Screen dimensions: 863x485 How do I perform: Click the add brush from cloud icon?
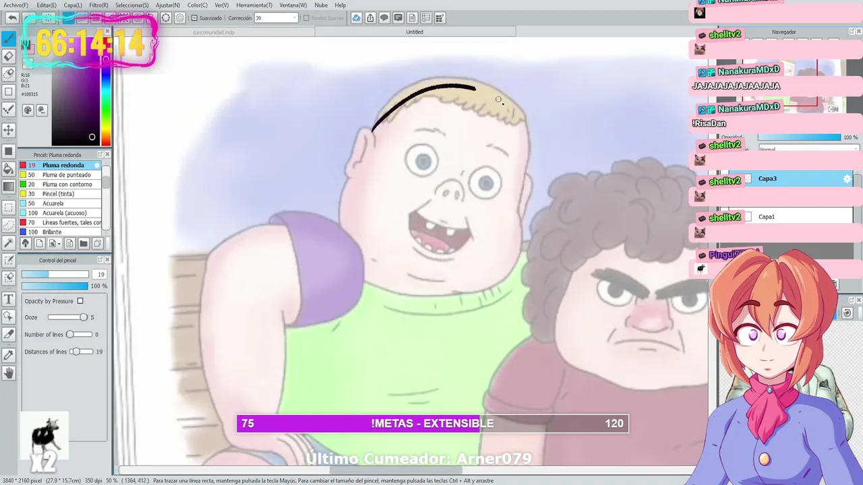(x=26, y=243)
